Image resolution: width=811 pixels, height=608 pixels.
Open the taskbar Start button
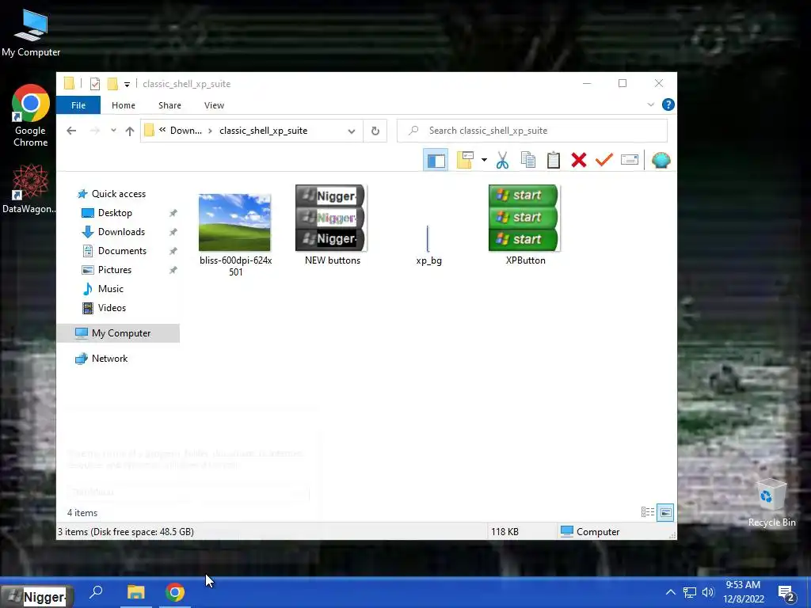pos(37,597)
